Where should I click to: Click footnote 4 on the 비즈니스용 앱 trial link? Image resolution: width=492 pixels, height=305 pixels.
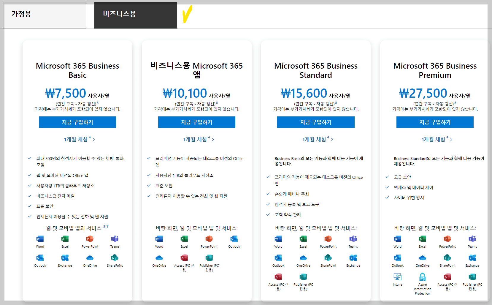pyautogui.click(x=210, y=137)
